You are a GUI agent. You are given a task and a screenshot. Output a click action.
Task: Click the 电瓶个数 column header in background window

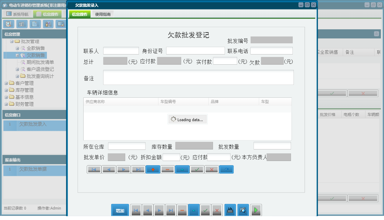point(353,115)
